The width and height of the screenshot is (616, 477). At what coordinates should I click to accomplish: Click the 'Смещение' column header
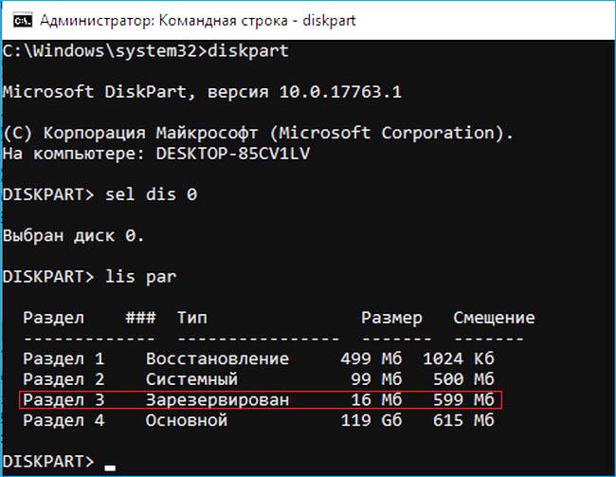tap(494, 318)
